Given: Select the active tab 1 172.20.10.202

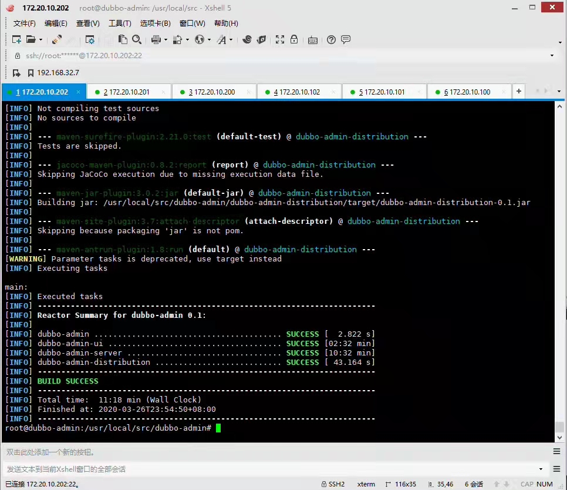Looking at the screenshot, I should 44,92.
